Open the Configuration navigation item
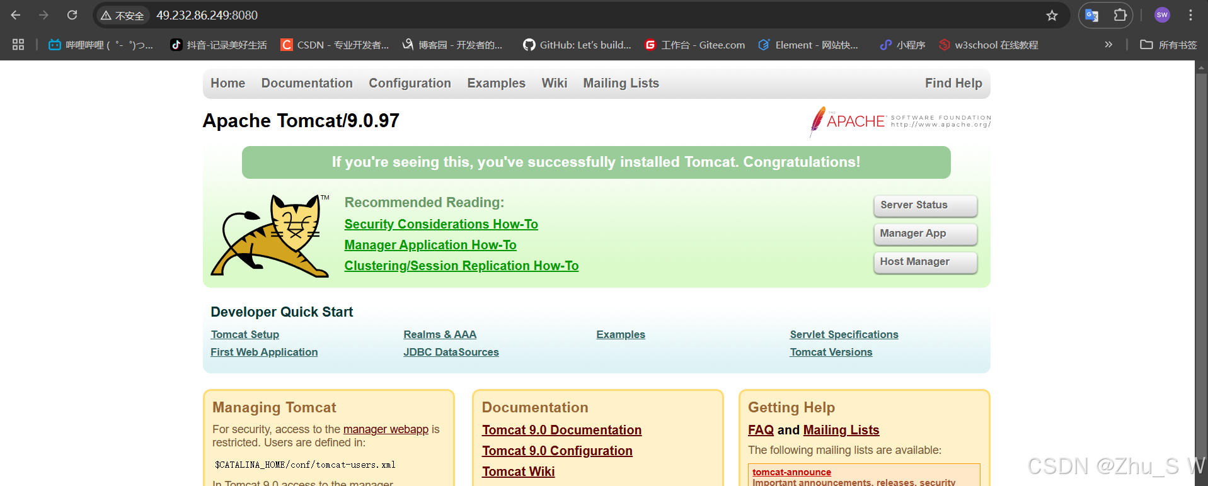 click(410, 83)
